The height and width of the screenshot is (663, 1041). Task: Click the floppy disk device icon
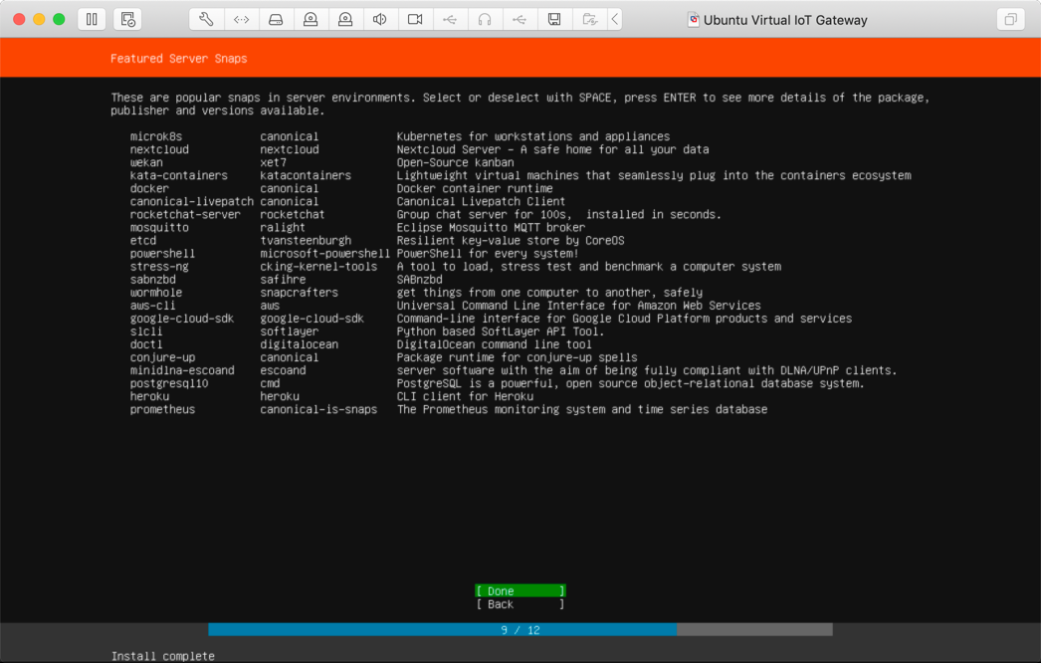coord(554,19)
